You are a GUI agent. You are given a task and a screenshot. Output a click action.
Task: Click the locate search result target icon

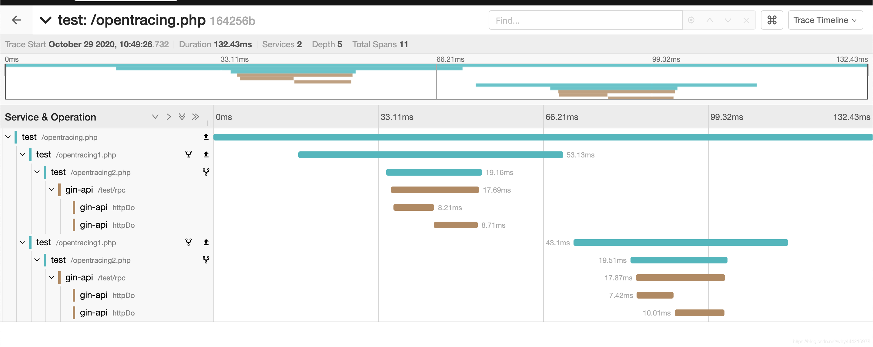(691, 20)
